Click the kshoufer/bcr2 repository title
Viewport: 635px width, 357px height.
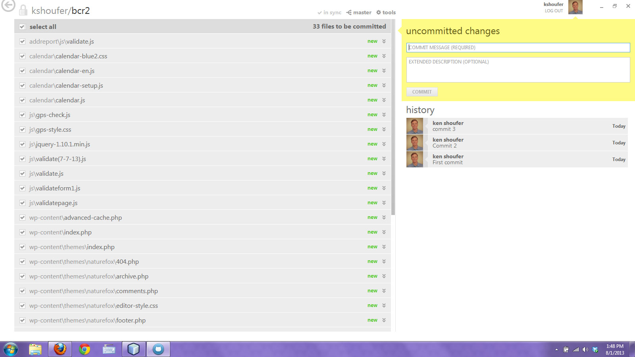[61, 11]
